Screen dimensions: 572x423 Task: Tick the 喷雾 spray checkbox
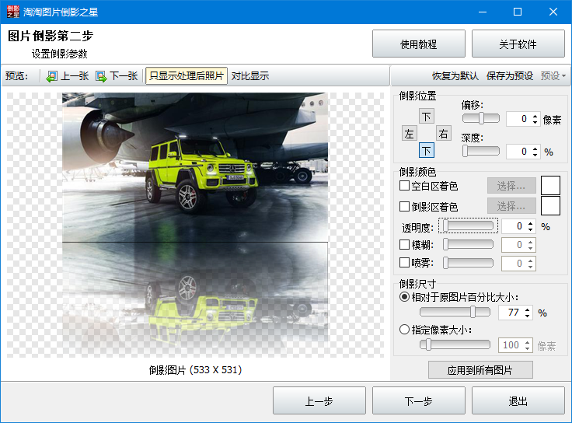[404, 264]
